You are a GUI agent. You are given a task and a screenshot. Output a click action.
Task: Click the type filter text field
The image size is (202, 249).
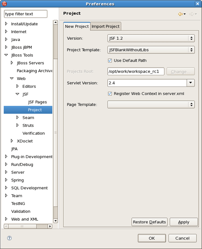click(26, 14)
